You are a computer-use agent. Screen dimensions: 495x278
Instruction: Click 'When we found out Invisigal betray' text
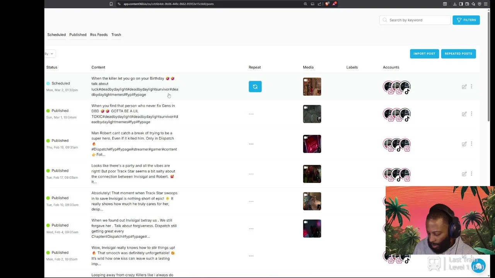pyautogui.click(x=134, y=229)
